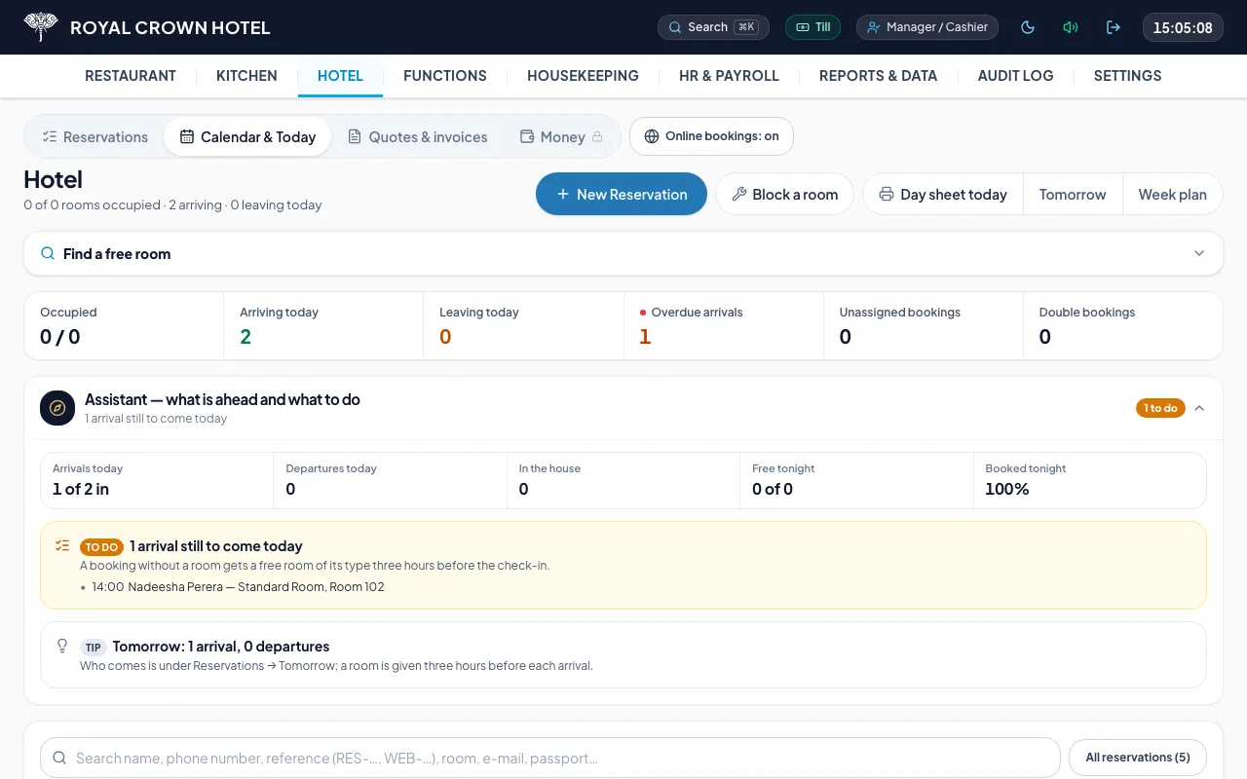
Task: Click the lightbulb tip icon
Action: coord(62,647)
